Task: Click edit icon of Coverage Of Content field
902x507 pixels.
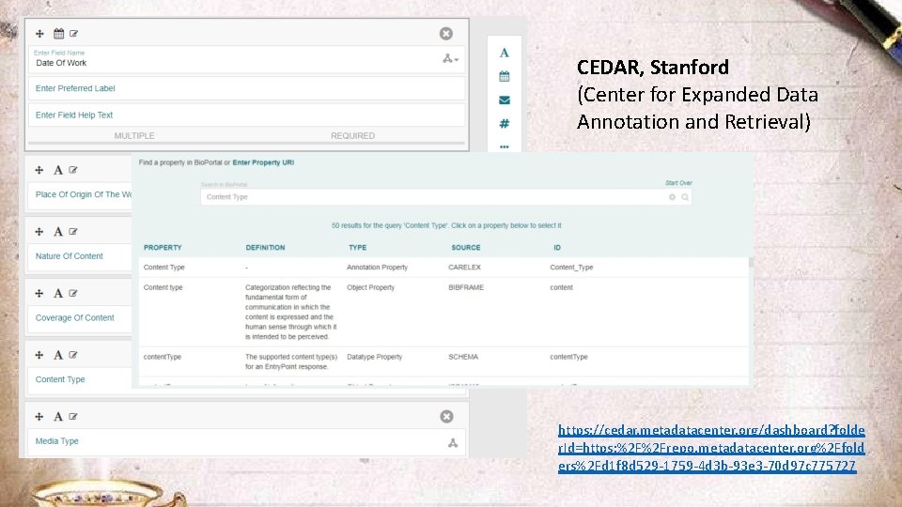Action: (73, 293)
